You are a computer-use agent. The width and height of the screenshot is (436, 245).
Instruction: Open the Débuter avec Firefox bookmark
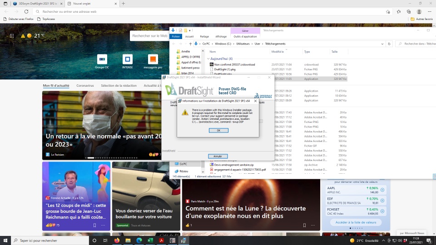click(x=18, y=19)
